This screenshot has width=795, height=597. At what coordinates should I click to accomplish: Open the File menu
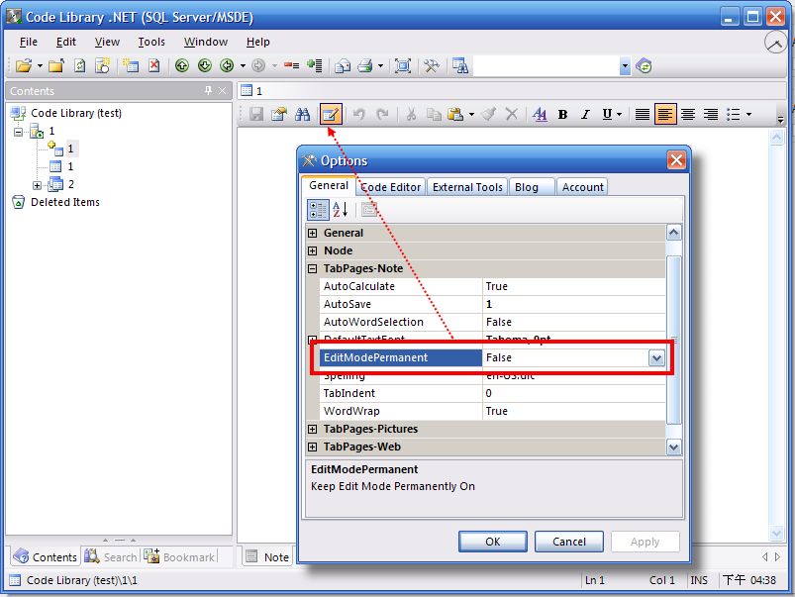[x=29, y=43]
